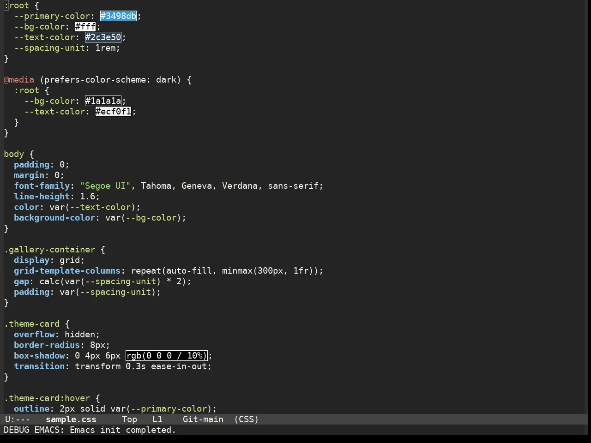The image size is (591, 443).
Task: Click the .theme-card selector line
Action: (x=36, y=324)
